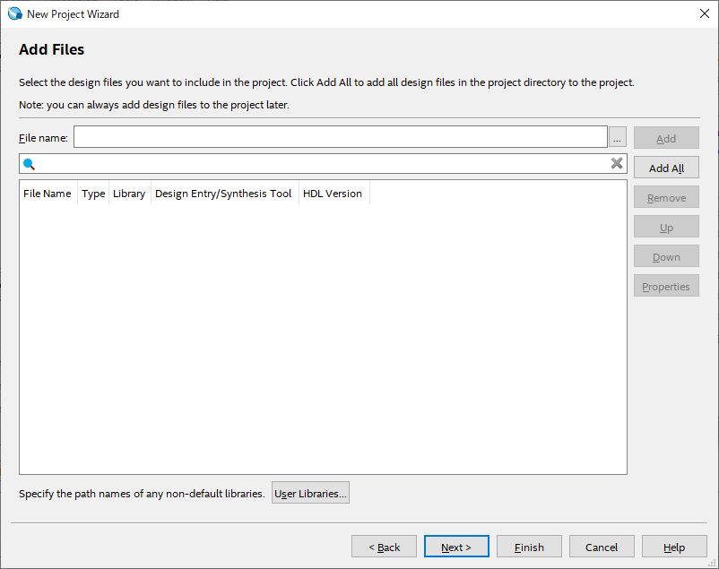Click inside the search filter box
This screenshot has height=569, width=719.
(323, 164)
